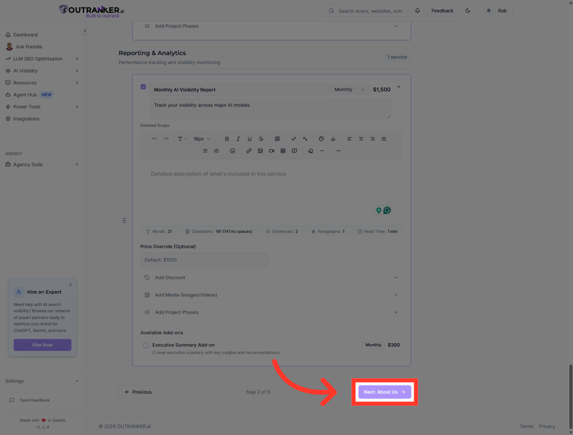
Task: Click the Price Override input field
Action: click(205, 260)
